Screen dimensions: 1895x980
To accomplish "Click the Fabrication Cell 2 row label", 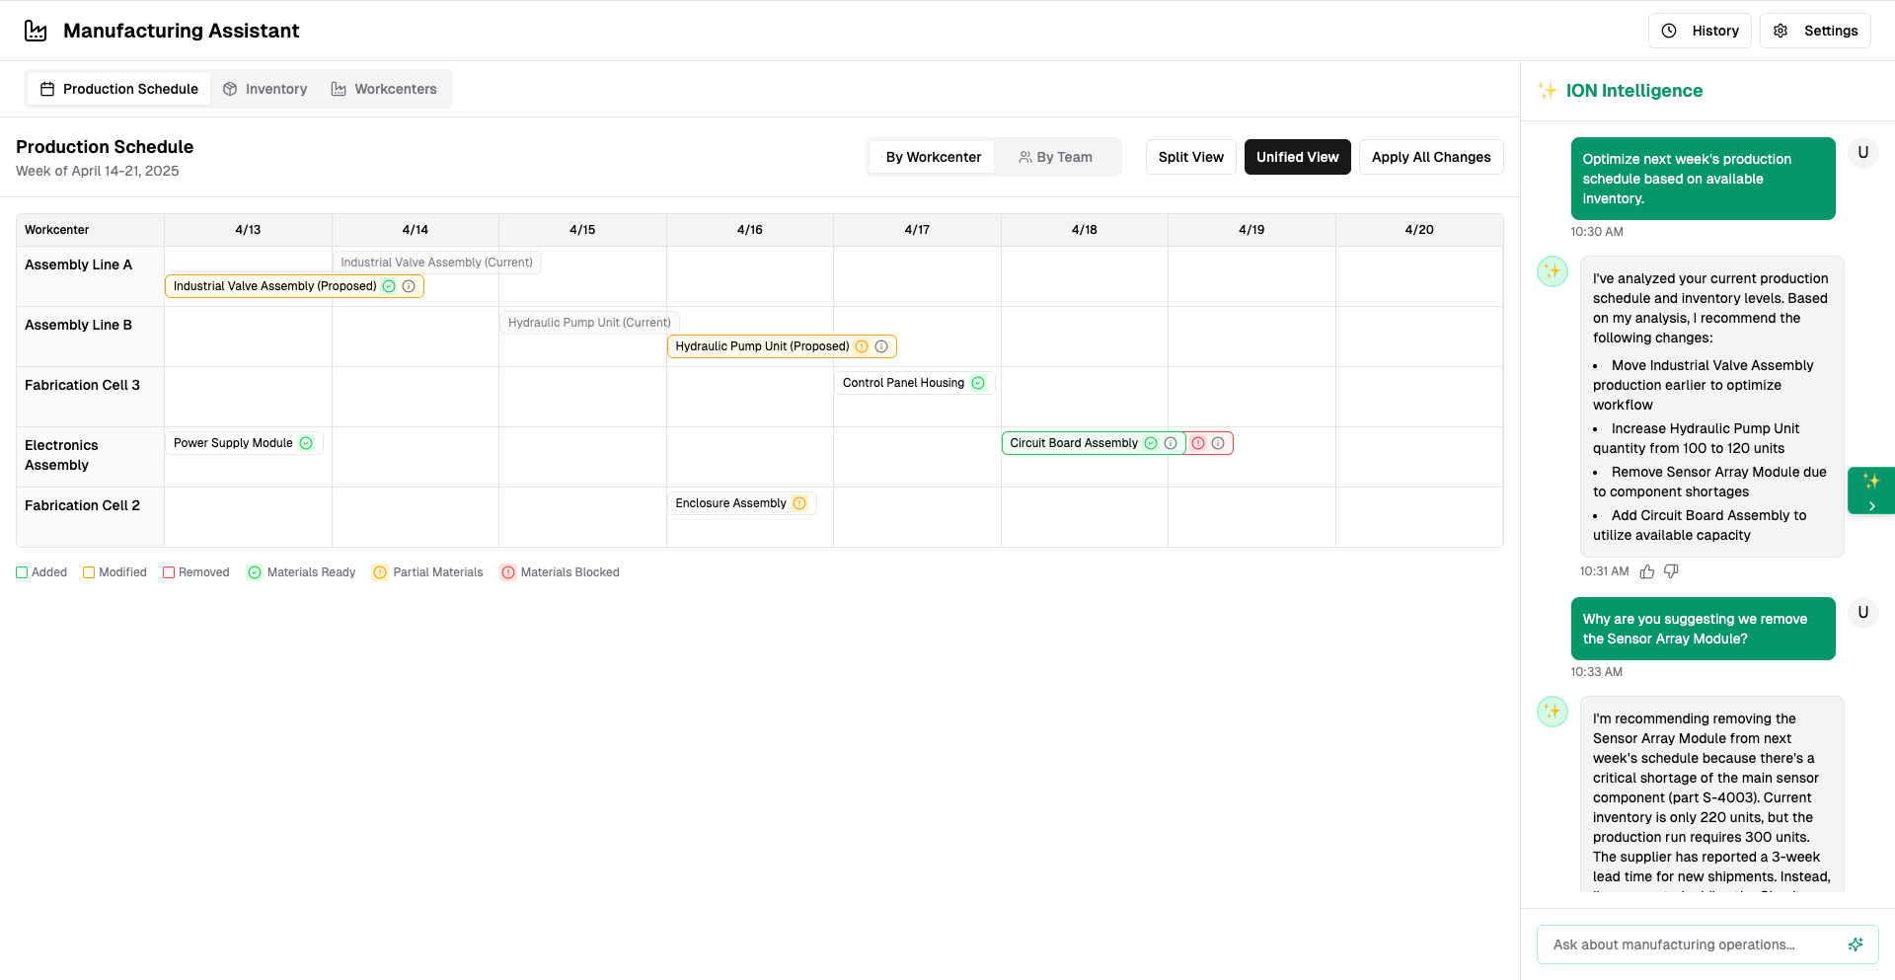I will 82,505.
